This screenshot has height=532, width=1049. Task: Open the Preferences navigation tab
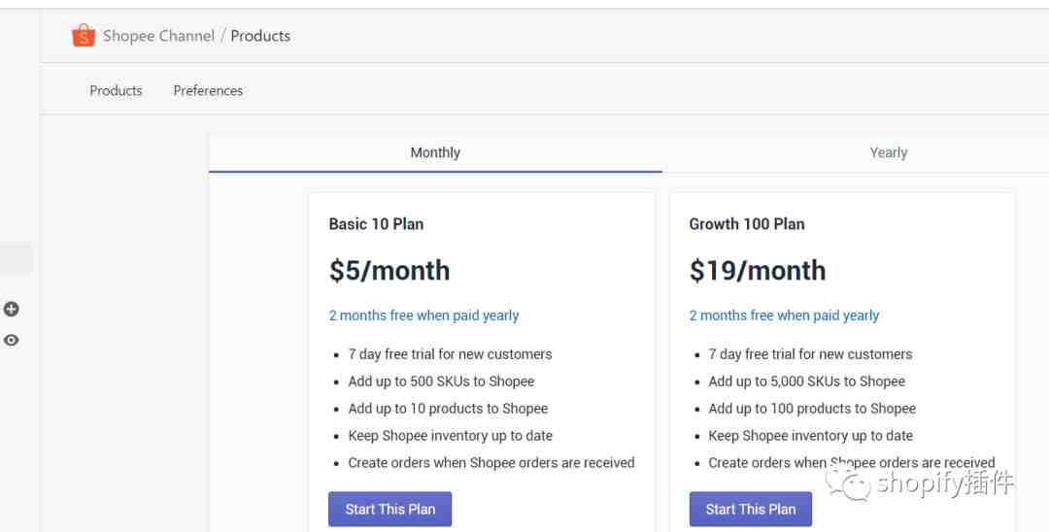pyautogui.click(x=208, y=90)
